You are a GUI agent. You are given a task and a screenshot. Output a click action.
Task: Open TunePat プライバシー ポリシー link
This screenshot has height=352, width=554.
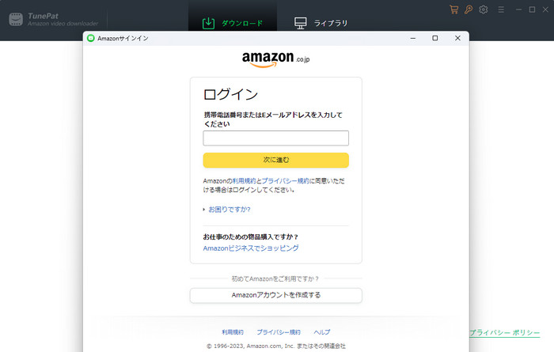(x=505, y=332)
